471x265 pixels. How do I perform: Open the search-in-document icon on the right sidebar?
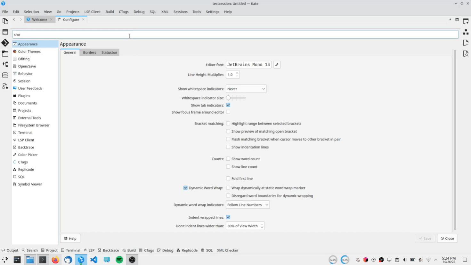click(x=466, y=54)
